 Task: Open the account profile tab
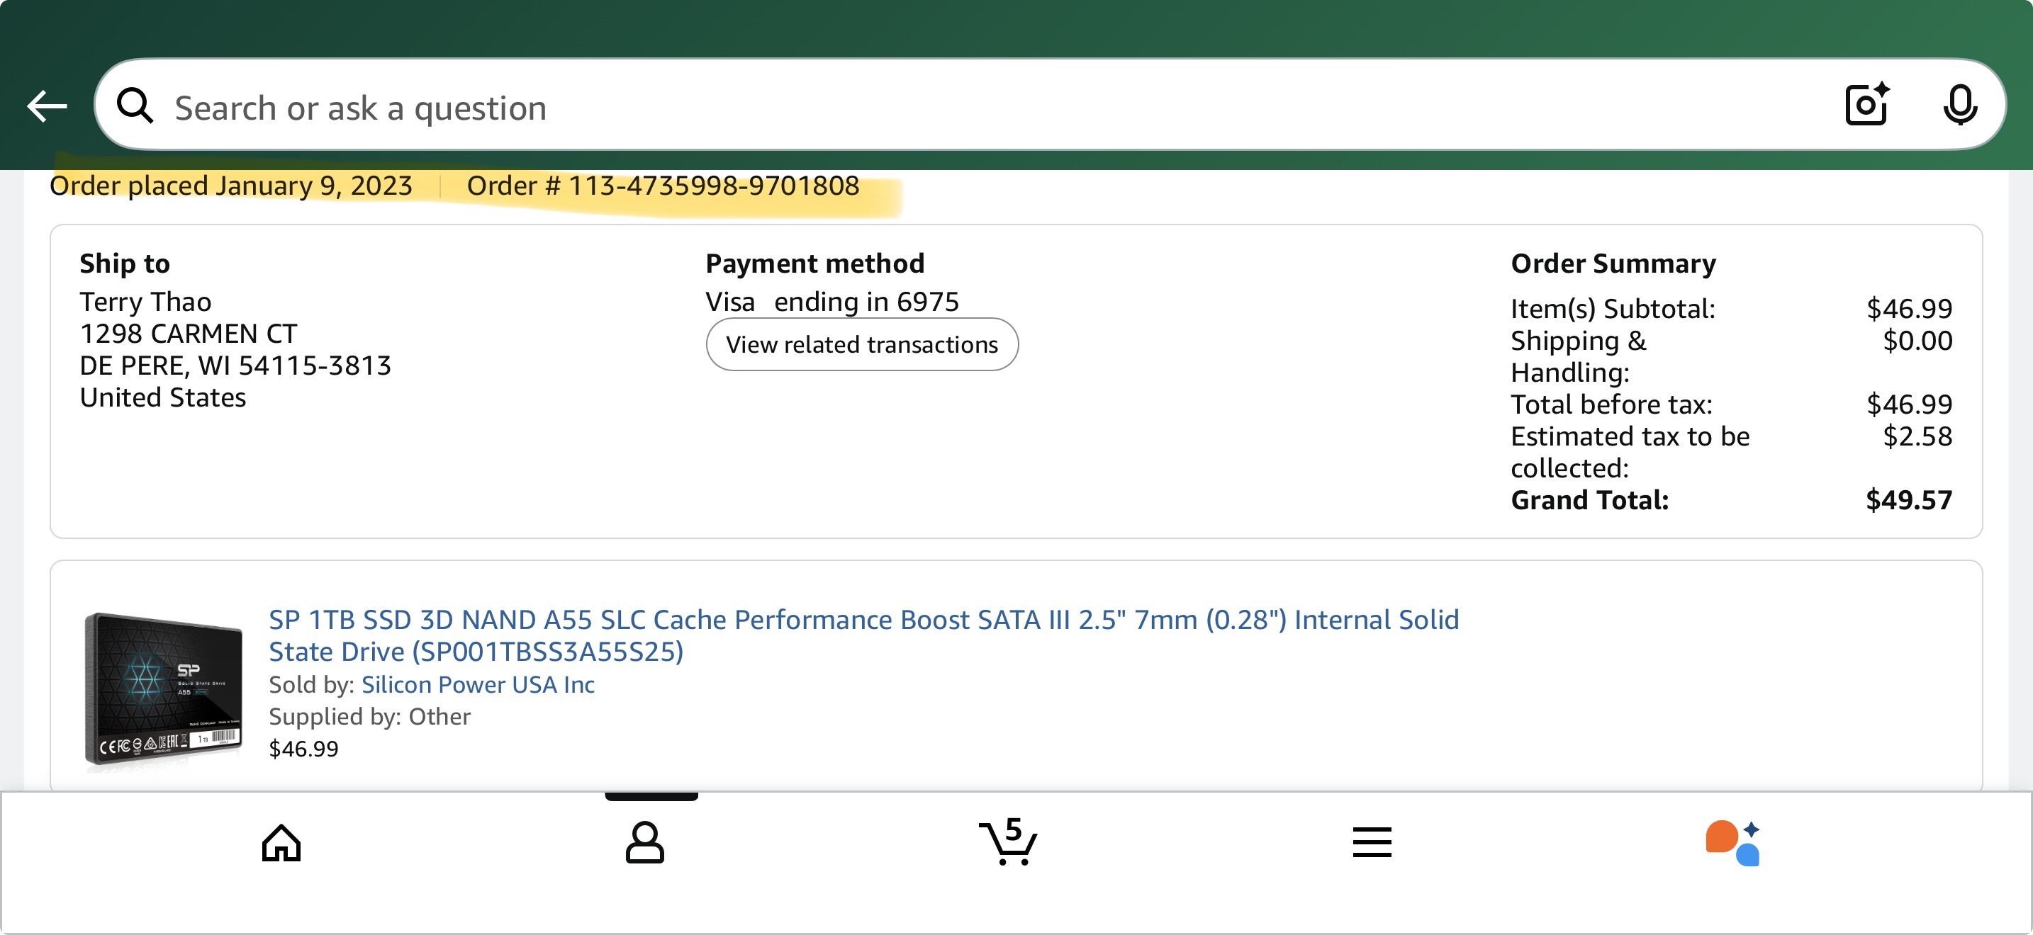tap(645, 843)
